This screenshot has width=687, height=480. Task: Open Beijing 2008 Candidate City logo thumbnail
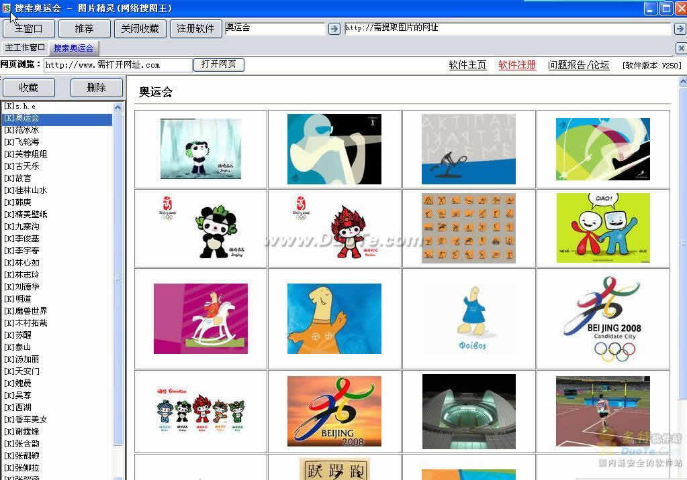click(x=603, y=318)
